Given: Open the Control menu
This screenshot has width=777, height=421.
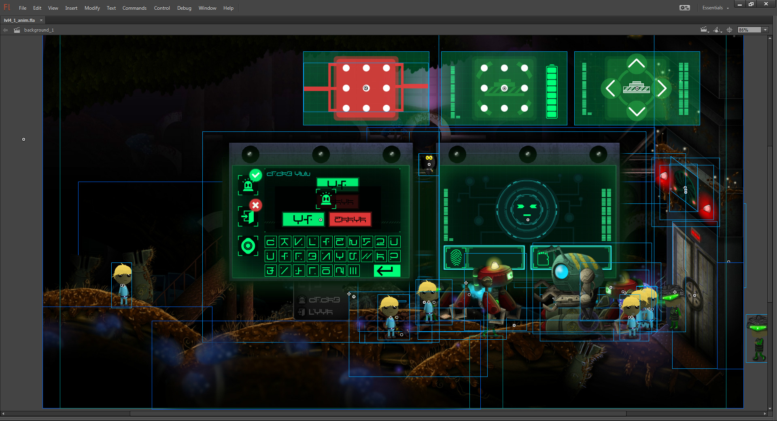Looking at the screenshot, I should tap(162, 8).
